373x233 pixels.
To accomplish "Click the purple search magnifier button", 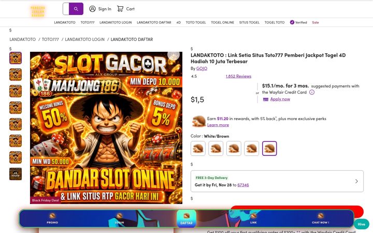I will click(x=76, y=9).
